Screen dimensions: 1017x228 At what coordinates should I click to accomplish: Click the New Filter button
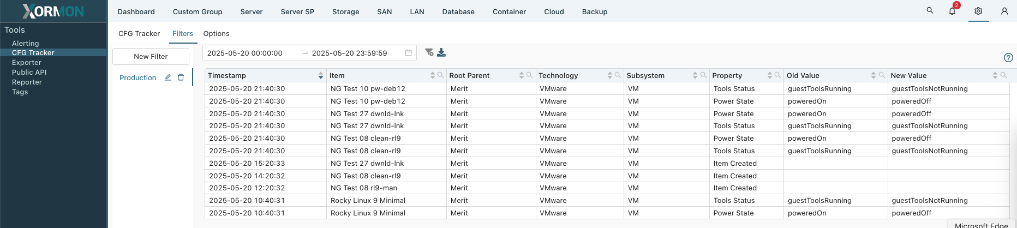click(151, 56)
